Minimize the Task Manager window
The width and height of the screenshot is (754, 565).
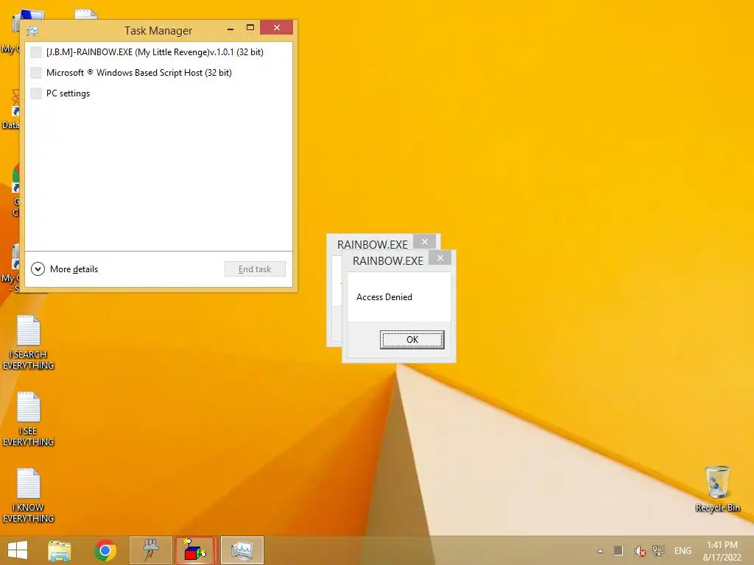coord(230,29)
